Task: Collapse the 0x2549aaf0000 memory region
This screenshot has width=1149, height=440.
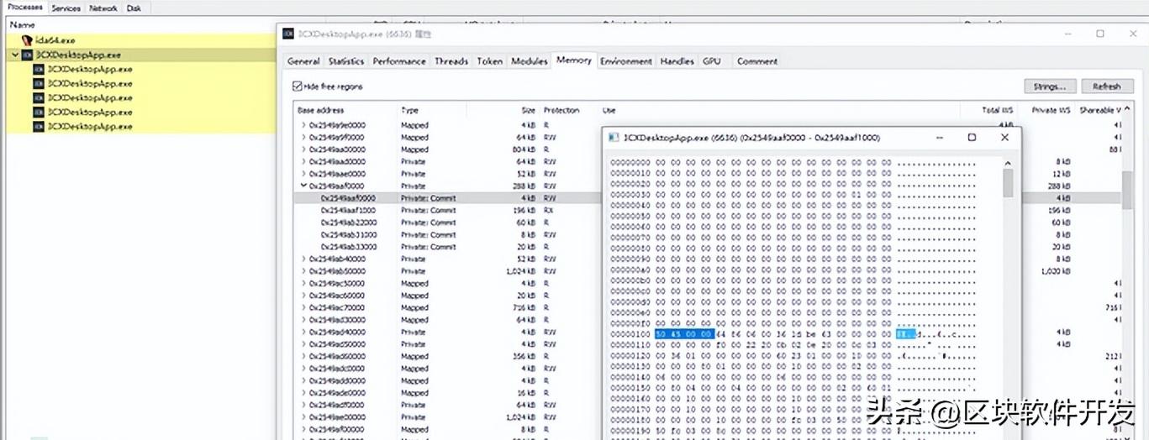Action: click(303, 186)
